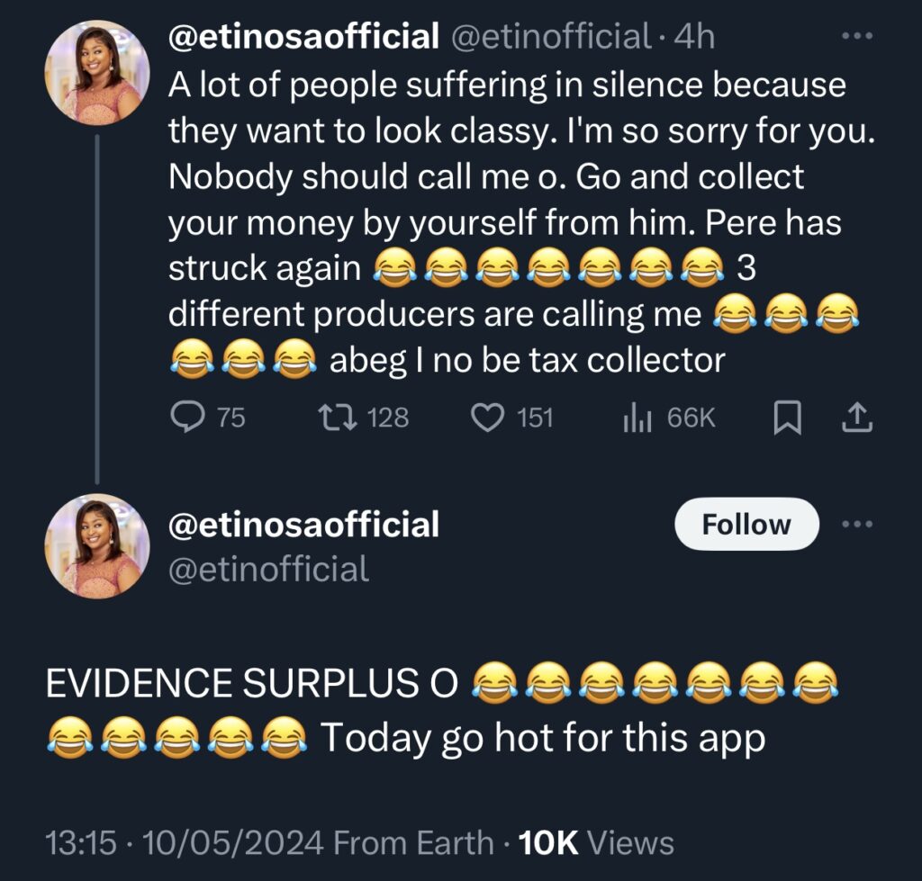Click the Follow button
The image size is (922, 881).
click(x=746, y=523)
